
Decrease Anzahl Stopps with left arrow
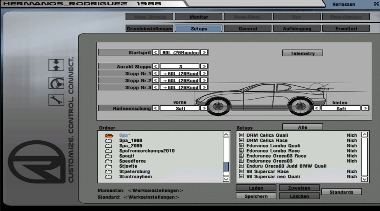point(155,67)
